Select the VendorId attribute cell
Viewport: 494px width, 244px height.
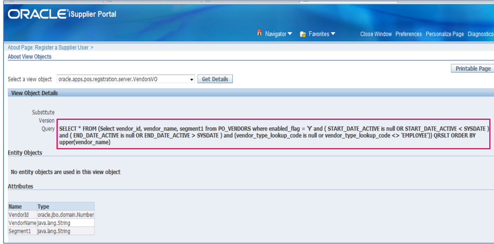pyautogui.click(x=23, y=214)
